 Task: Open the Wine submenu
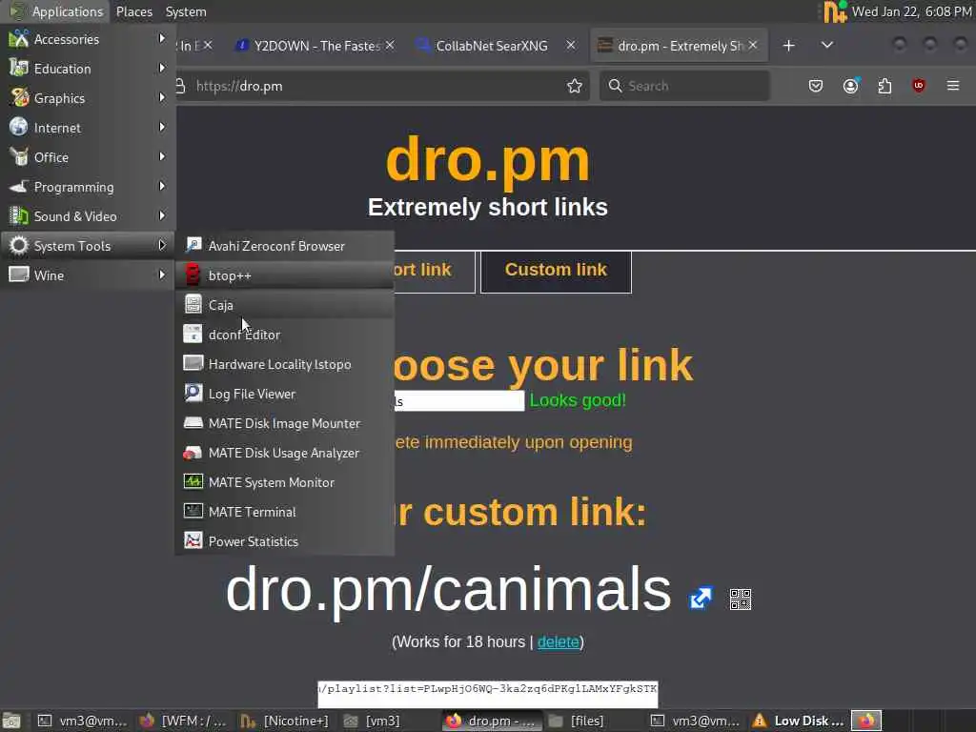88,275
